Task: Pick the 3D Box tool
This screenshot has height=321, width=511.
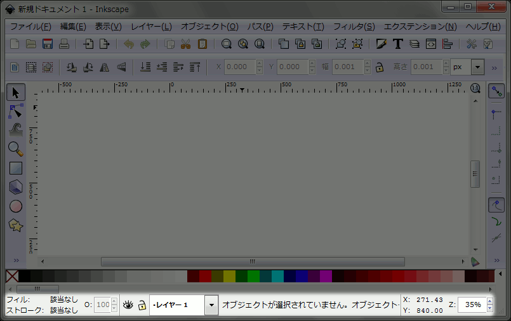Action: (16, 187)
